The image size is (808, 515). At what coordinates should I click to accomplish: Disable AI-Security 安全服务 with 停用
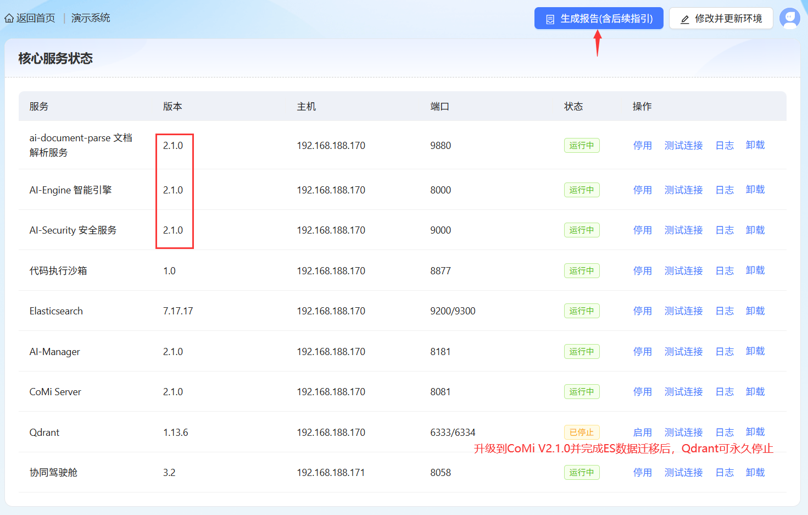(642, 230)
